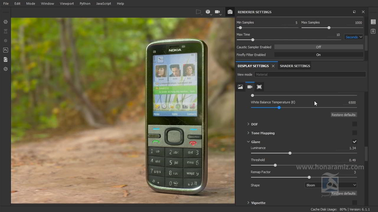This screenshot has height=212, width=378.
Task: Open the Edit menu
Action: point(17,4)
